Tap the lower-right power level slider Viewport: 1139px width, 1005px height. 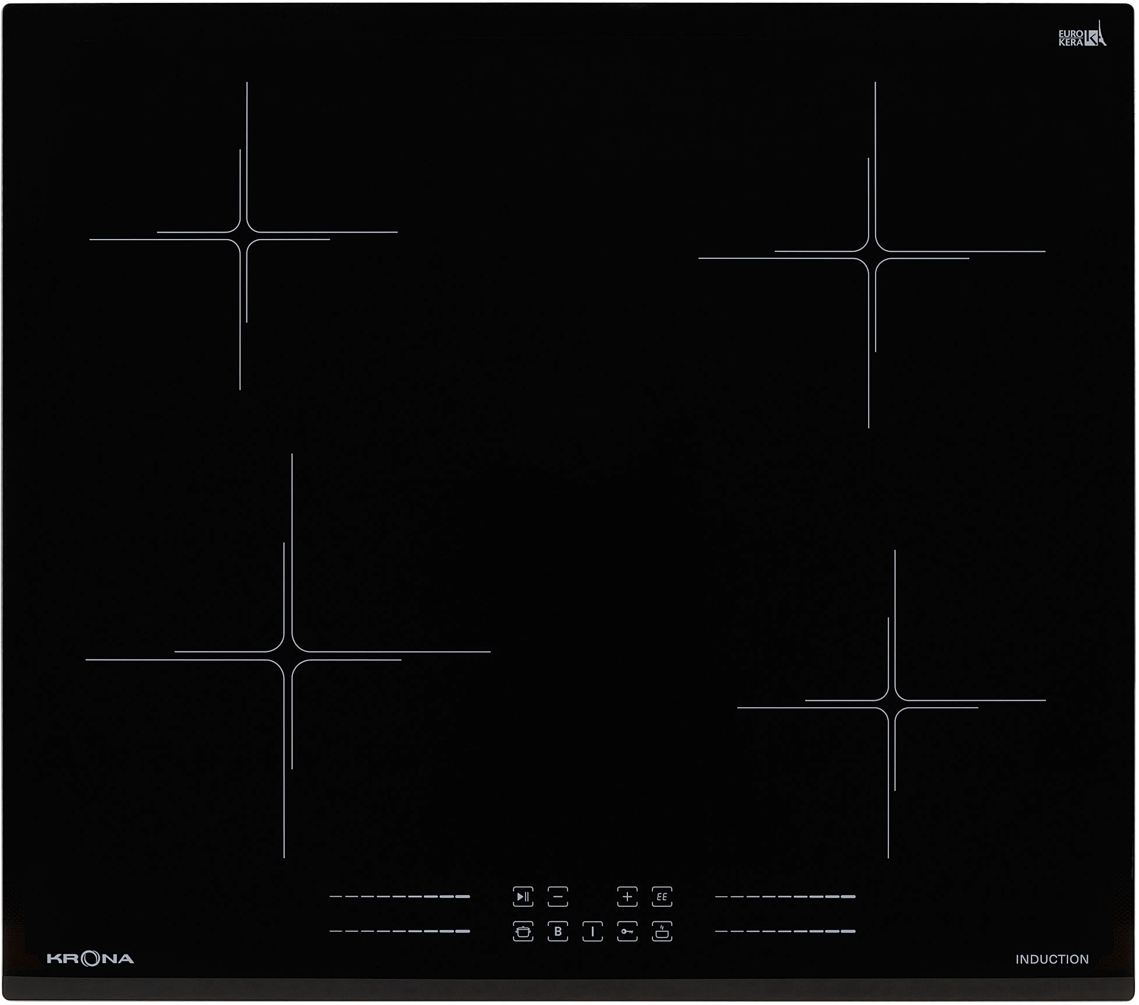click(785, 932)
